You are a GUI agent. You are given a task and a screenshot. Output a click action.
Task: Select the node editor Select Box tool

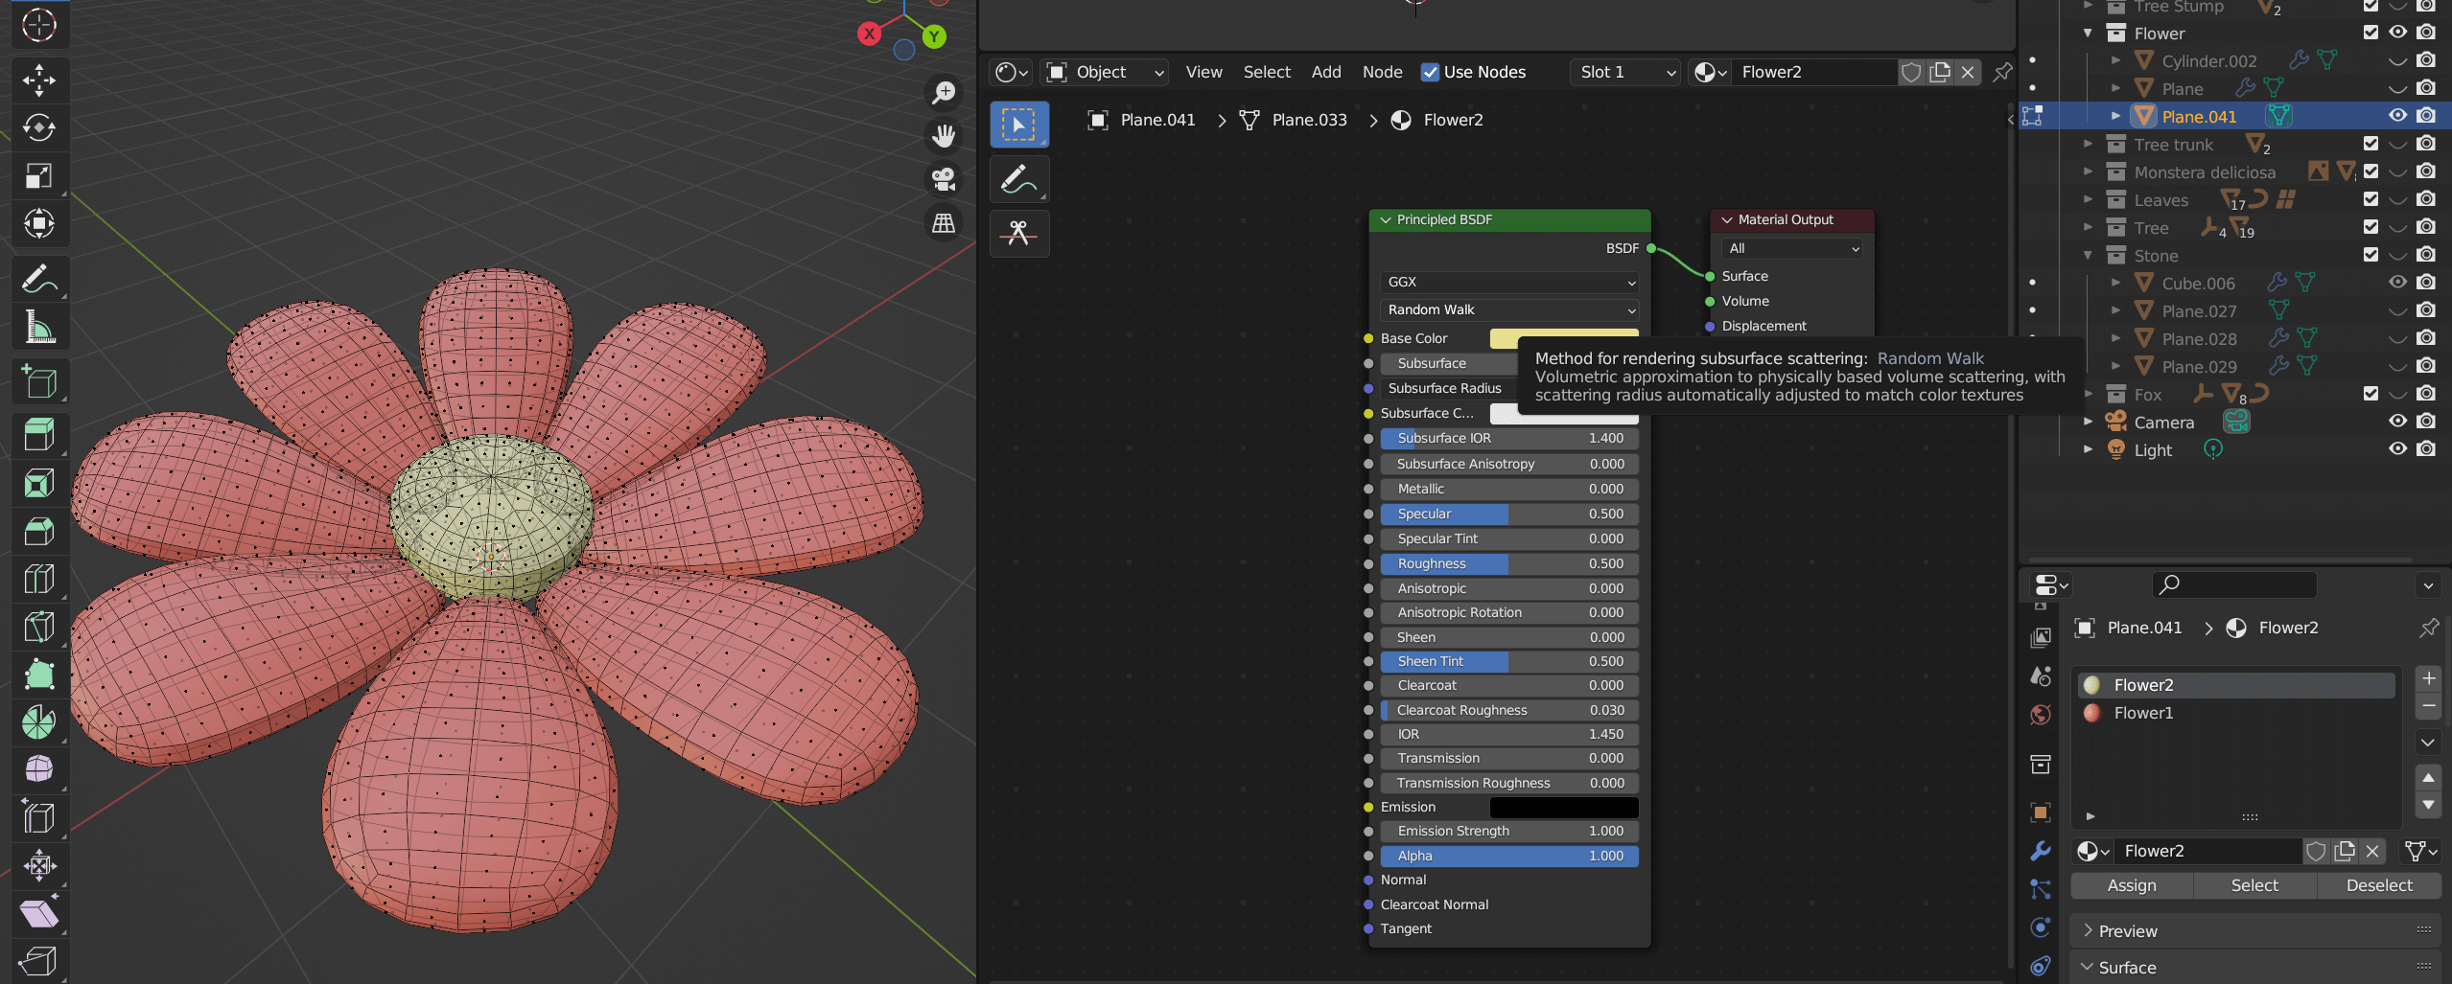(1019, 125)
